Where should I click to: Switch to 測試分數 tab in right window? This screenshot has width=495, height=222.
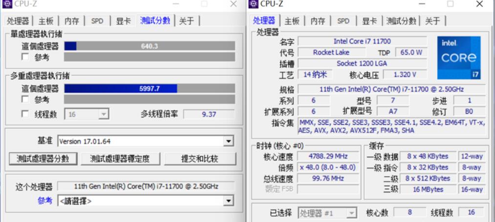coord(401,21)
